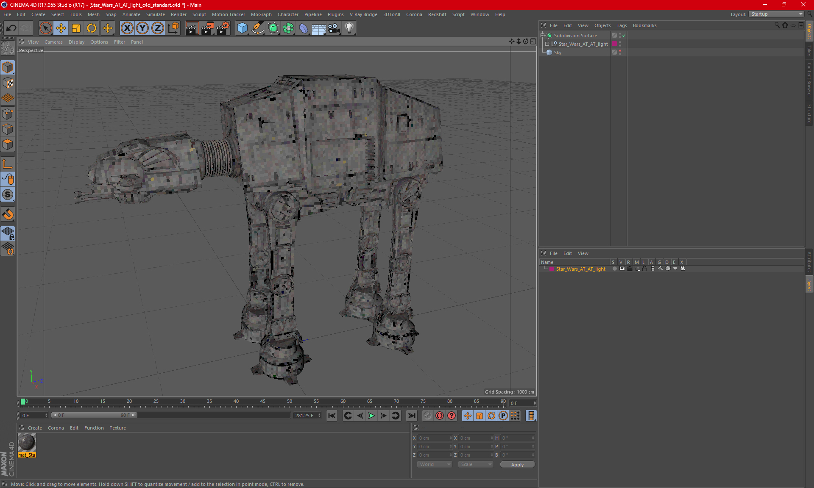Switch to Texture mode icon

[x=8, y=83]
